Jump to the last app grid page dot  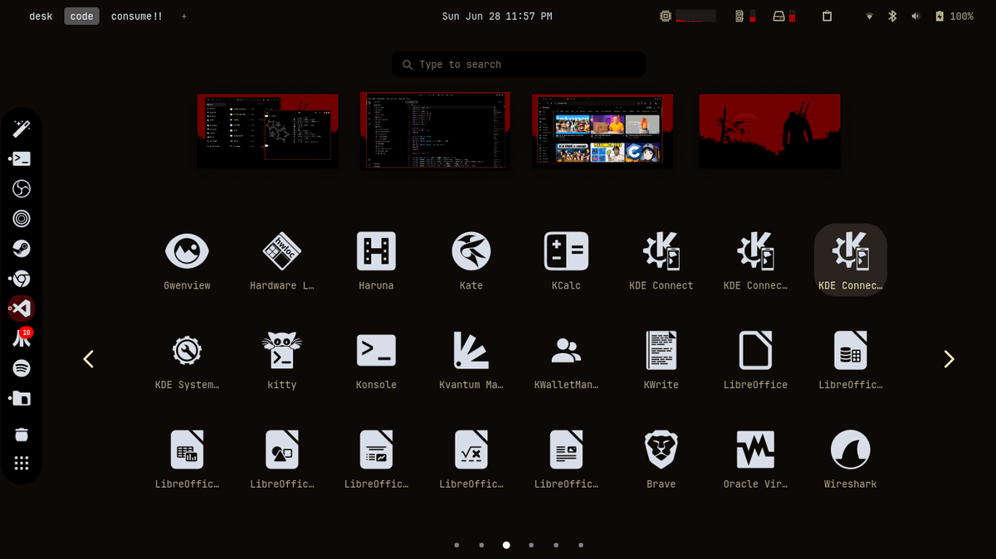pyautogui.click(x=581, y=545)
